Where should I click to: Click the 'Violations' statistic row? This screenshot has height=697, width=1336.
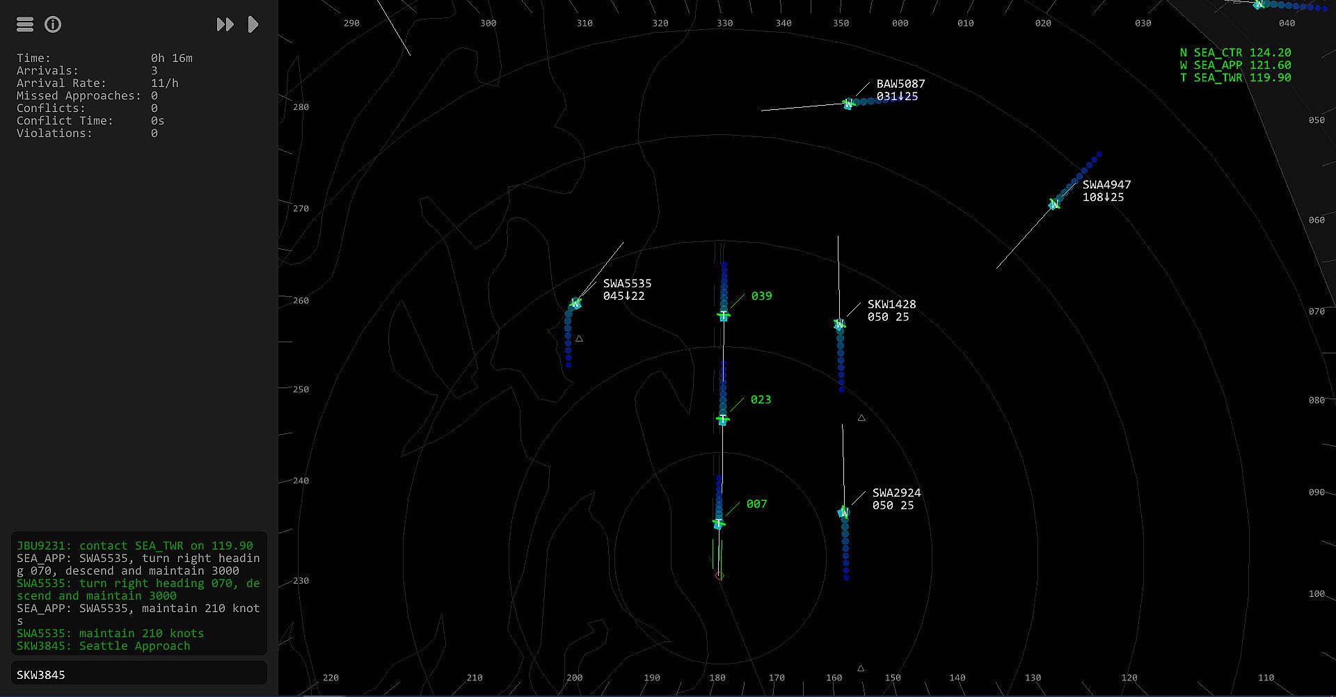tap(87, 134)
